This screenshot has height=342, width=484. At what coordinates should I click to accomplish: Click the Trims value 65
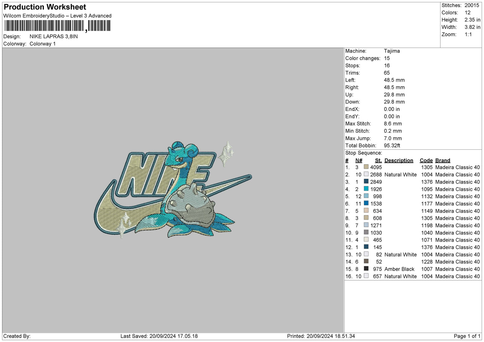387,73
